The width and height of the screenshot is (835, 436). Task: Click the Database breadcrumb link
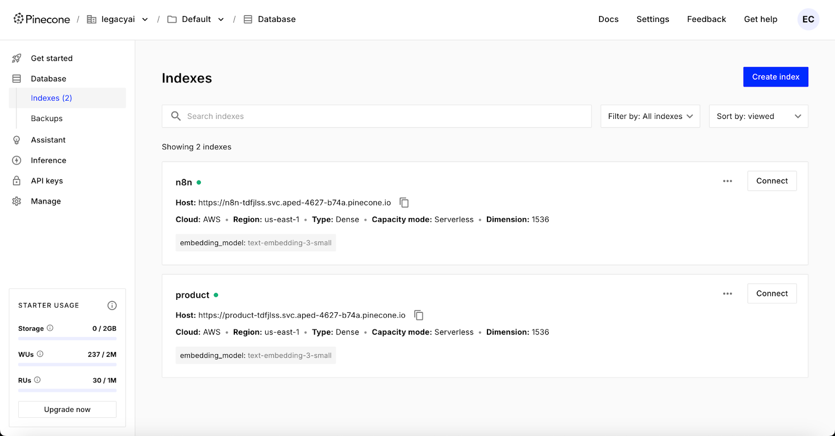point(277,19)
